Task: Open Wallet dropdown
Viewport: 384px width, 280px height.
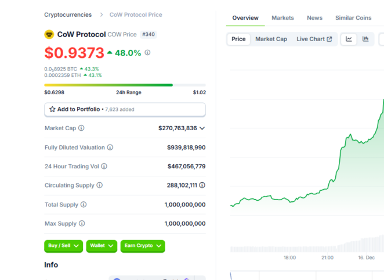Action: tap(102, 246)
